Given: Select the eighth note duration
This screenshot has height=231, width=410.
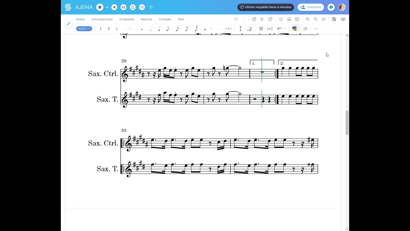Looking at the screenshot, I should [168, 29].
